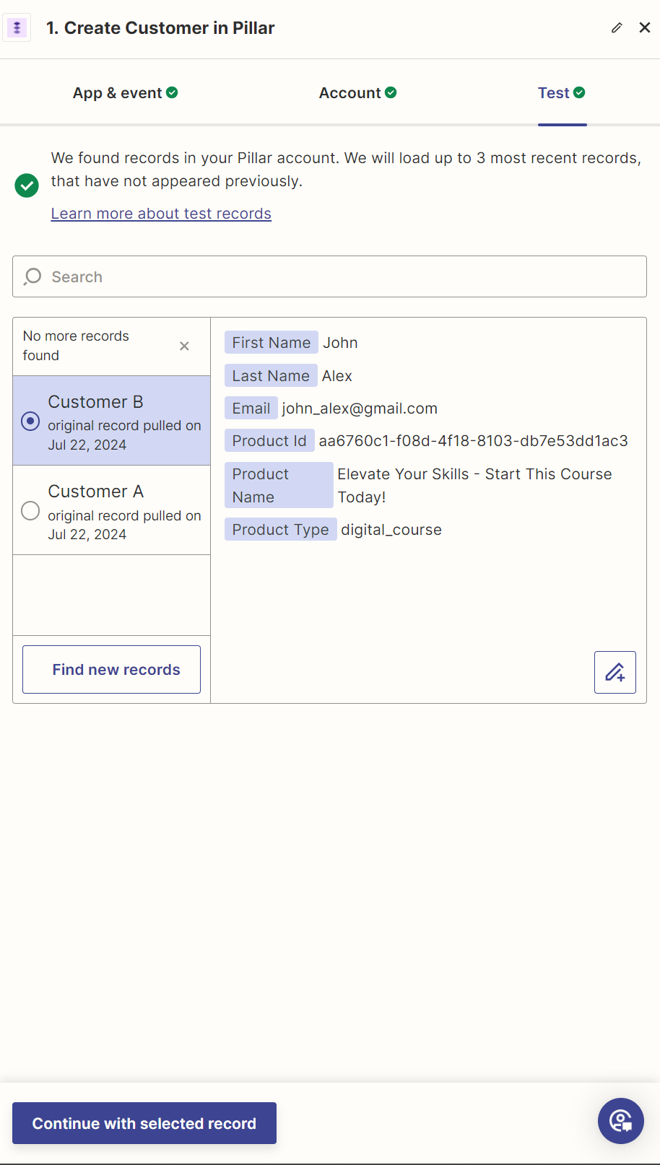
Task: Click the Product Type field label
Action: [280, 530]
